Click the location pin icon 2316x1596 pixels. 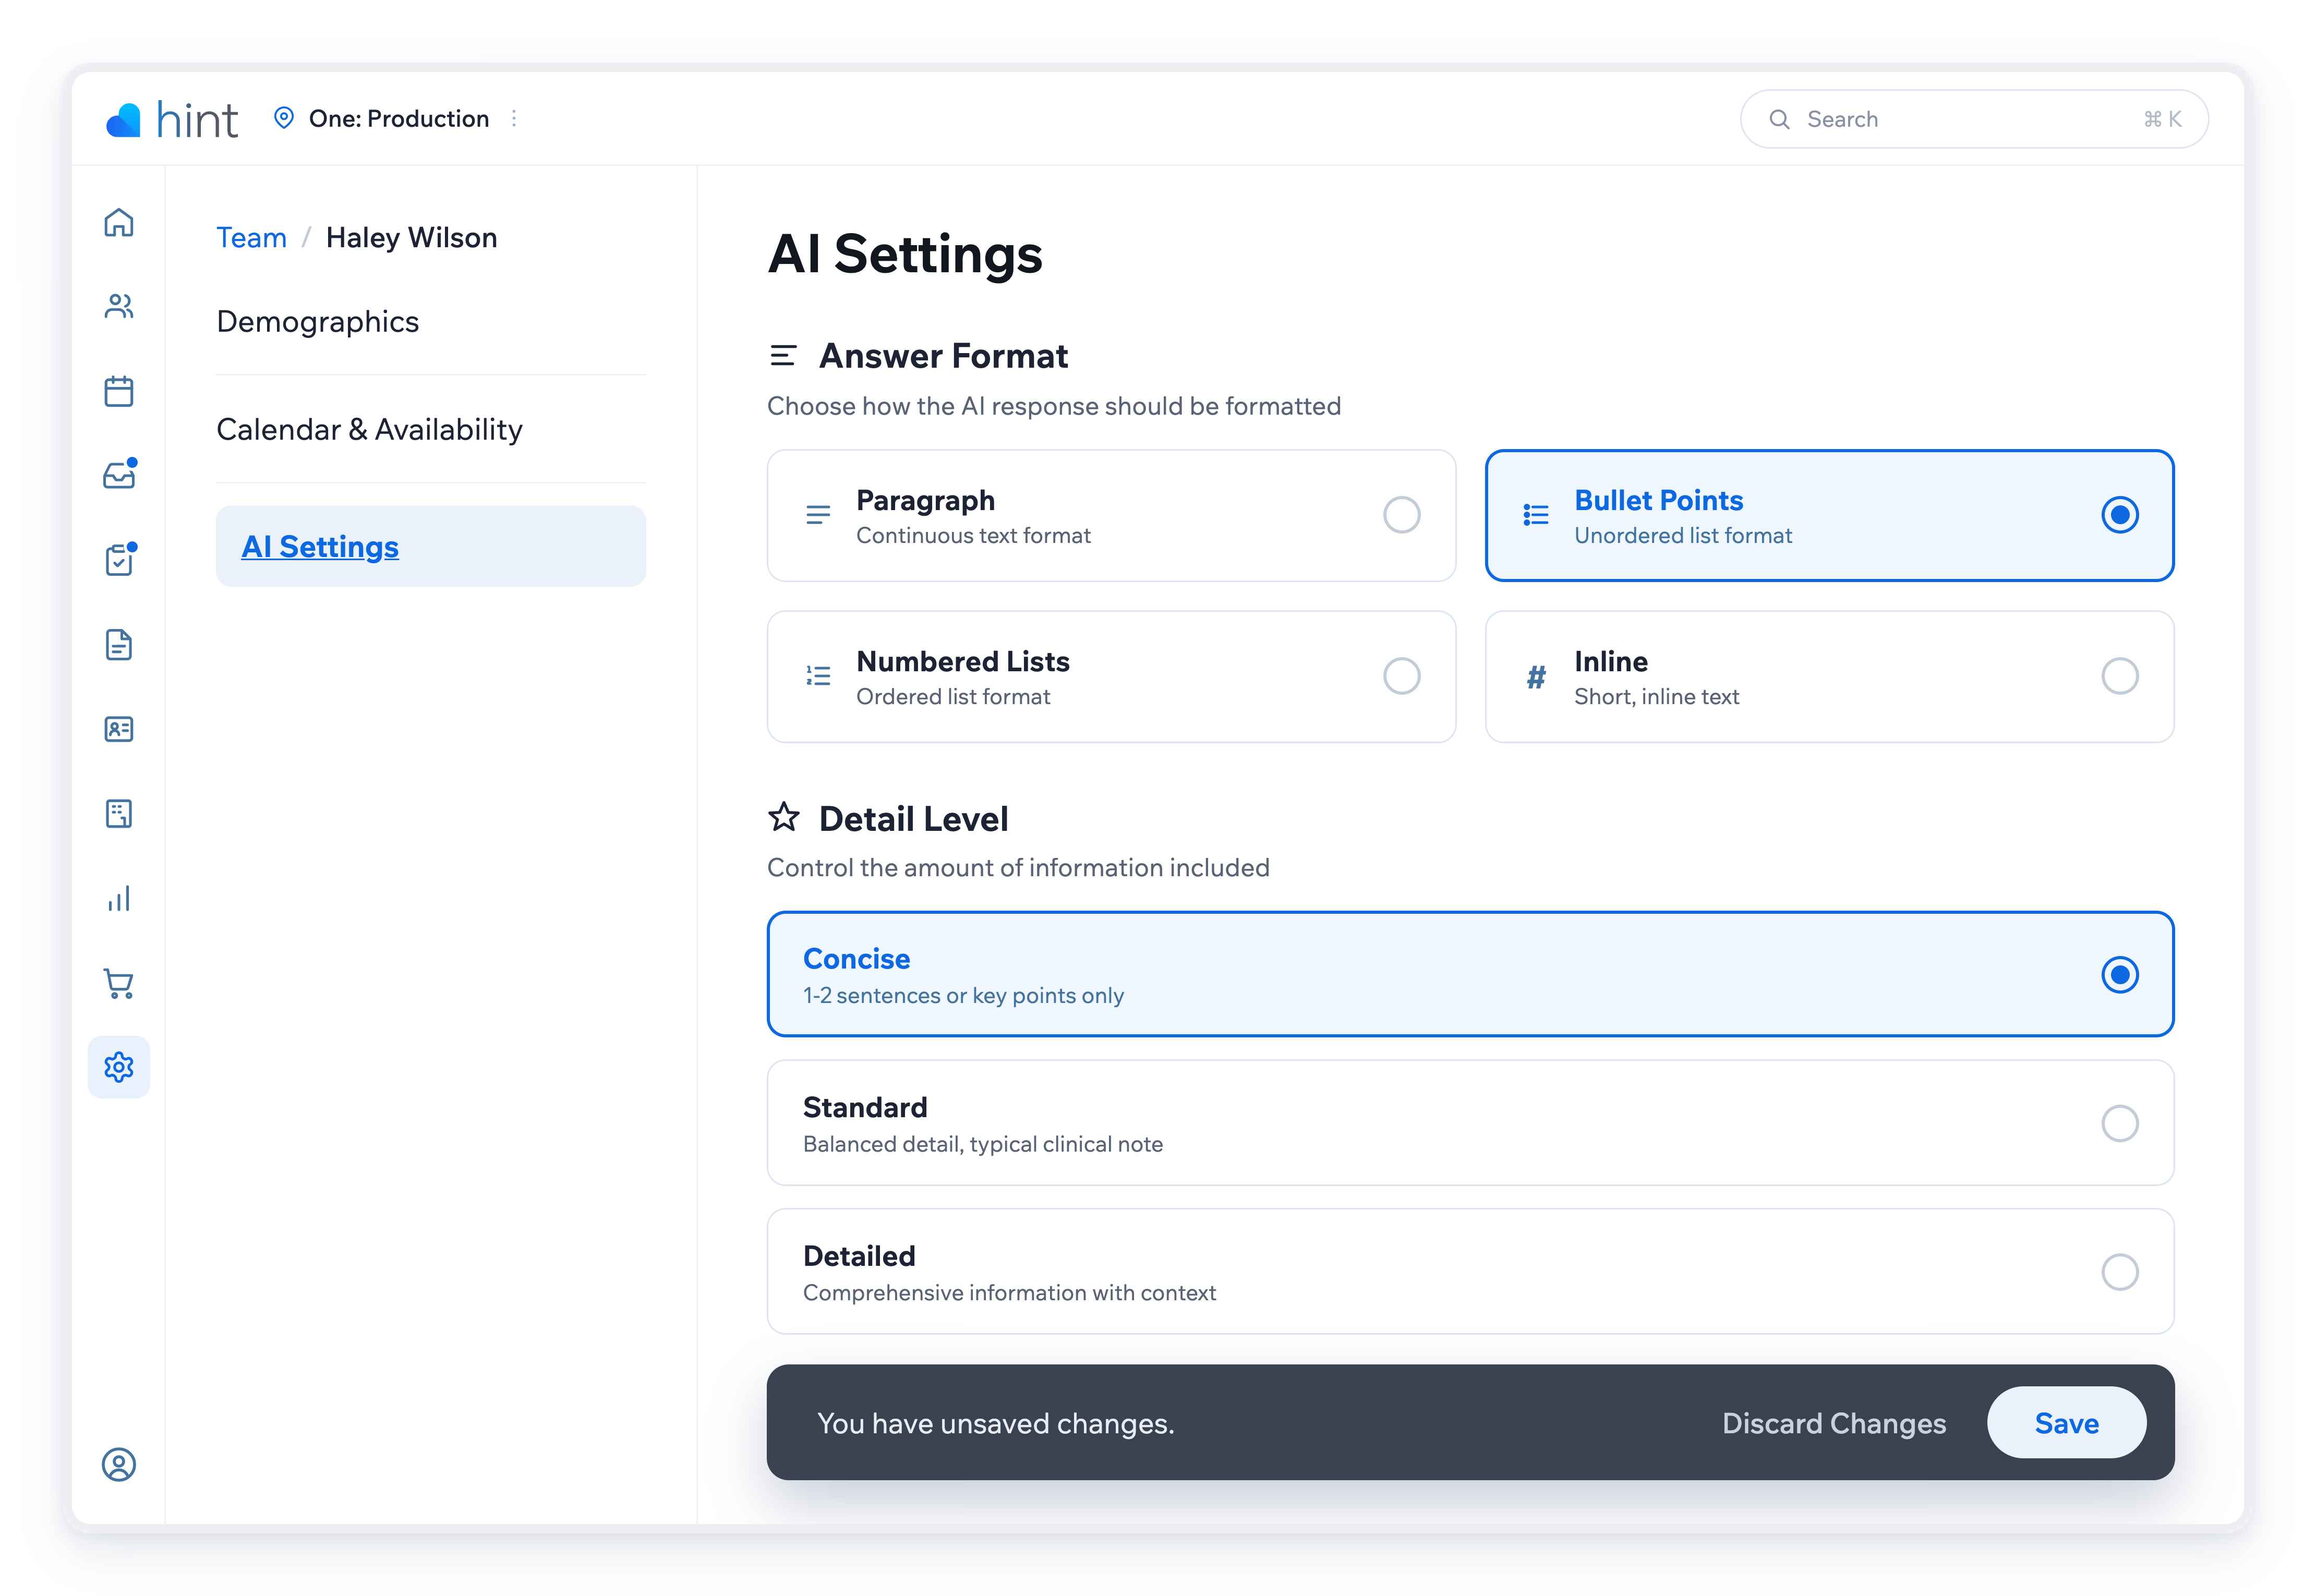(284, 118)
